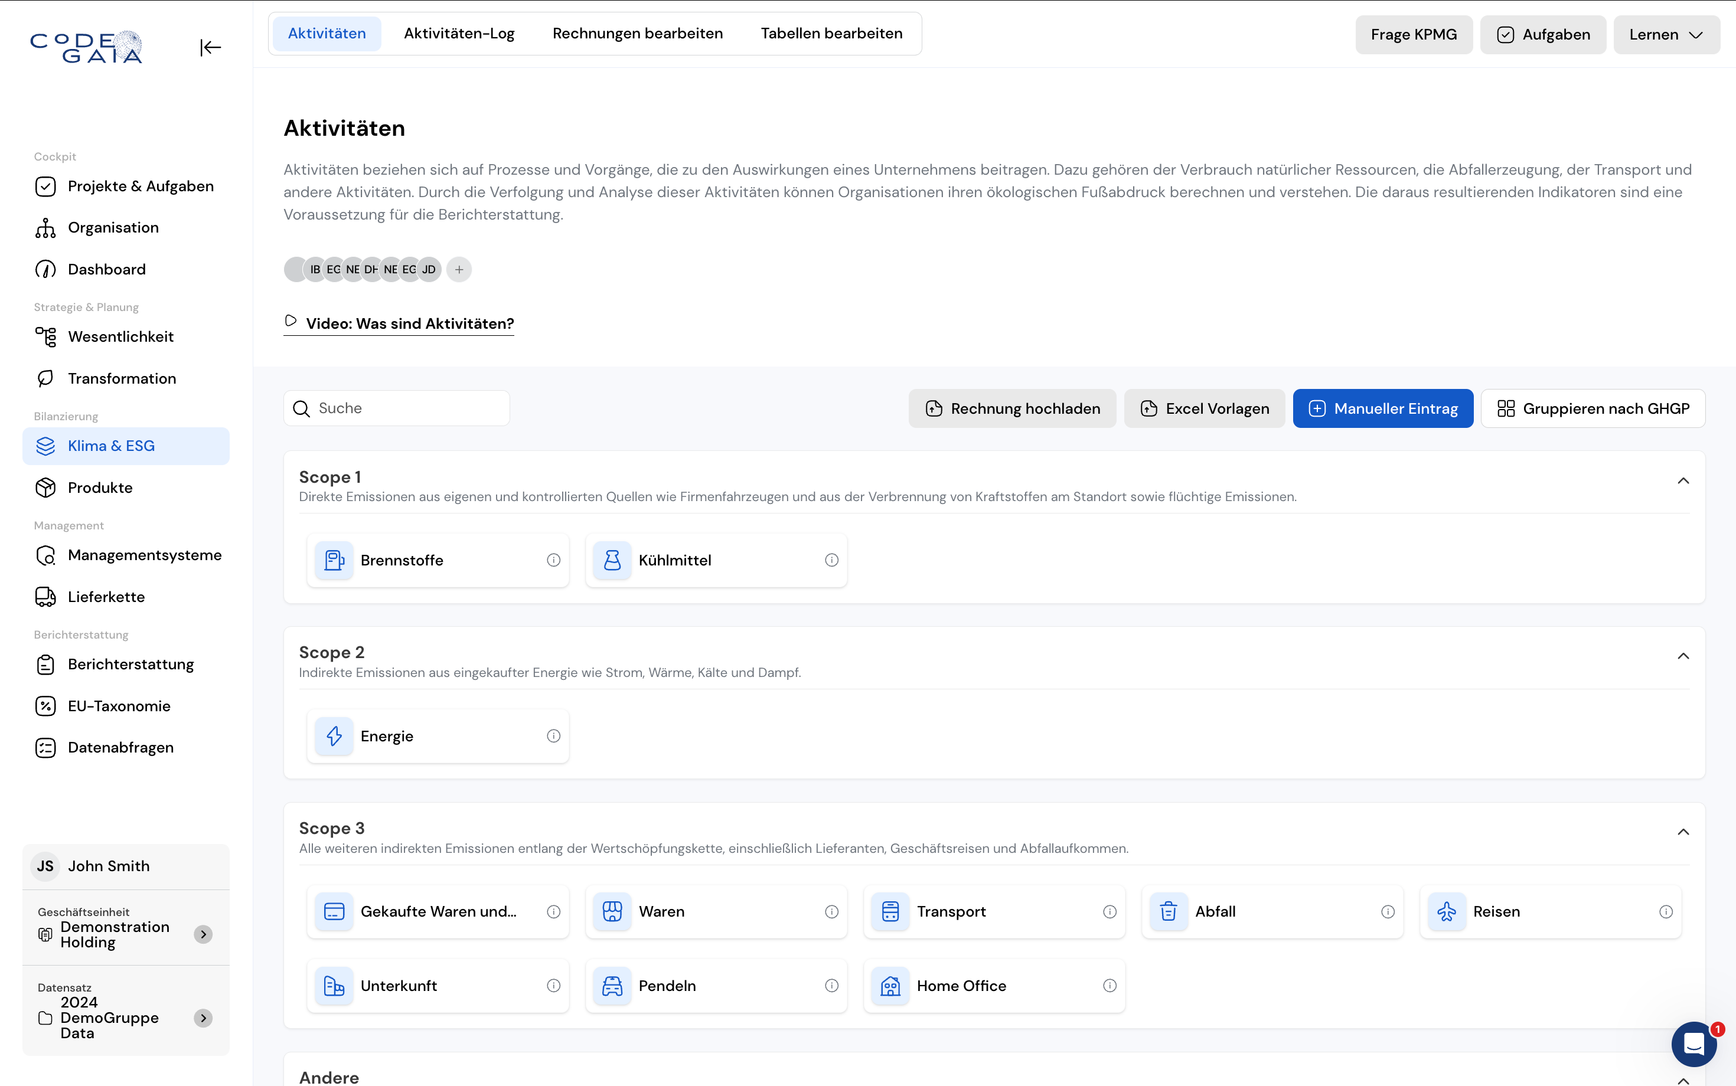1736x1086 pixels.
Task: Open Rechnungen bearbeiten tab
Action: point(637,33)
